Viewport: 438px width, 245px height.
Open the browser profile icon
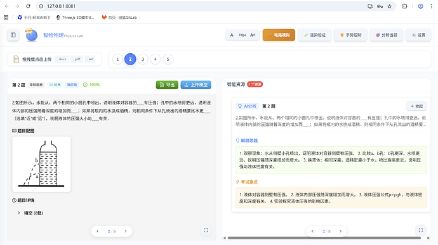(x=420, y=6)
